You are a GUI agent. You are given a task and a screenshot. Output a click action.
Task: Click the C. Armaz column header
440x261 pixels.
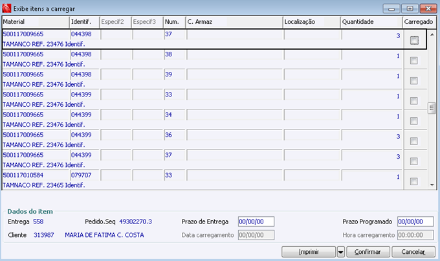pyautogui.click(x=234, y=22)
